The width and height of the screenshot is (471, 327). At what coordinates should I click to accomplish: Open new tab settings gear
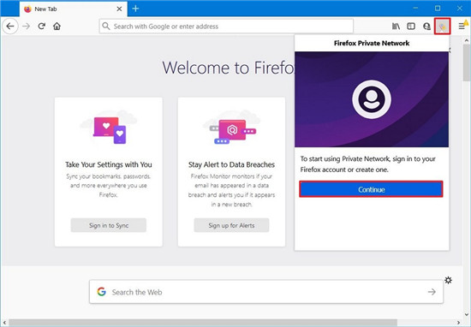tap(448, 280)
